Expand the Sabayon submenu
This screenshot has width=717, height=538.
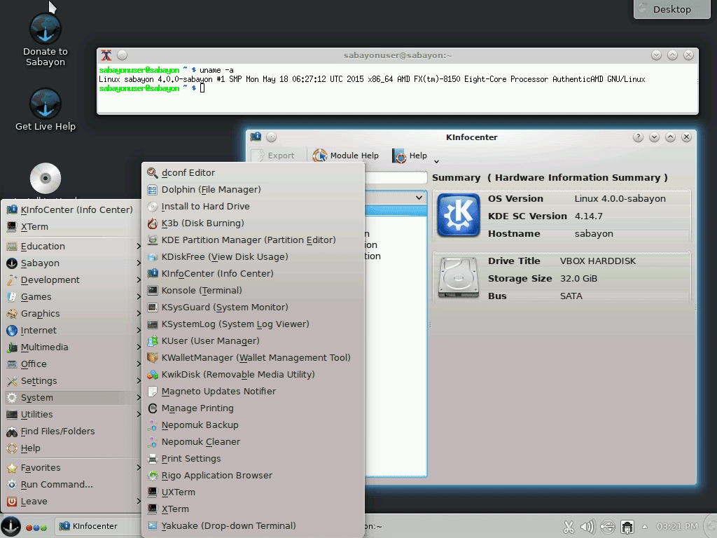coord(73,263)
